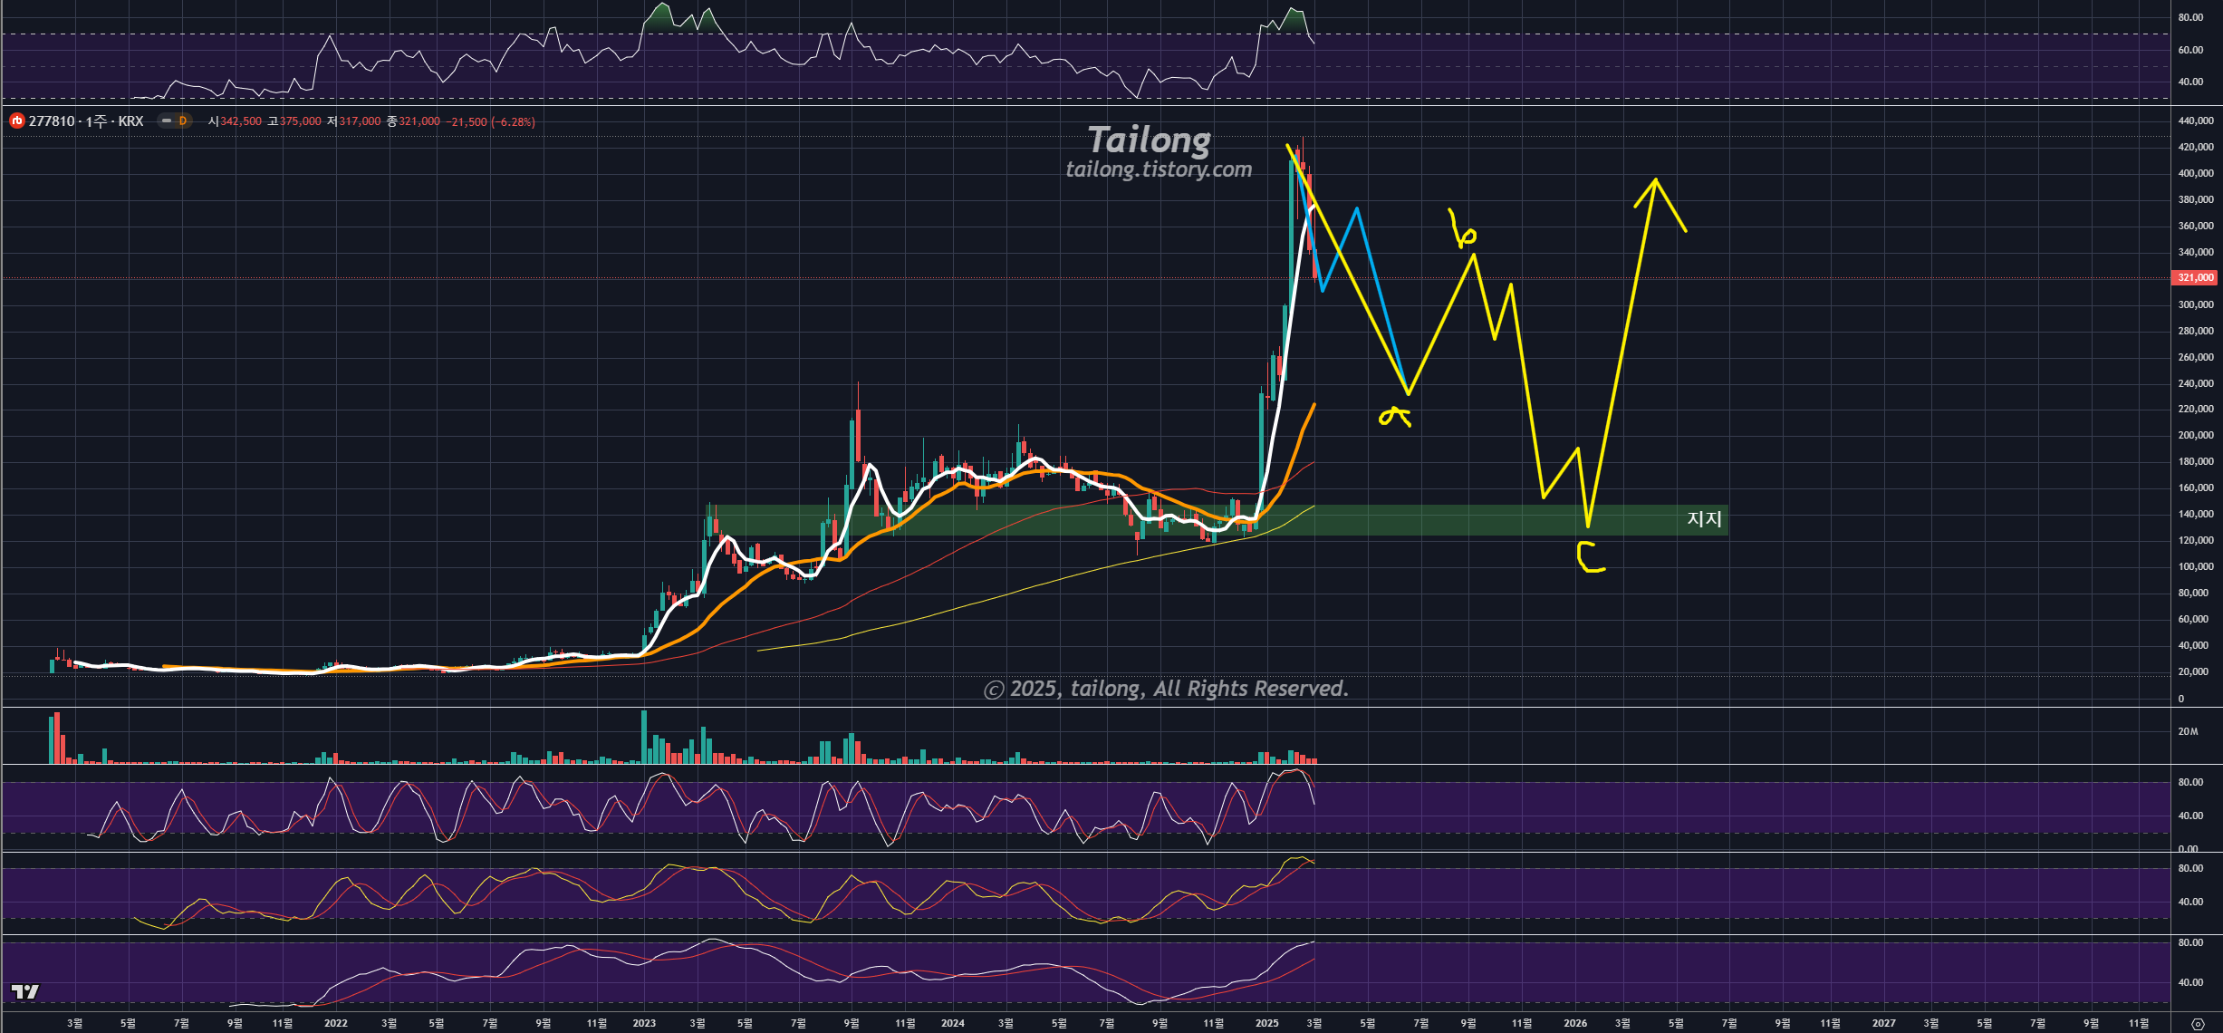Click the 2027 label on time axis

pyautogui.click(x=1883, y=1023)
